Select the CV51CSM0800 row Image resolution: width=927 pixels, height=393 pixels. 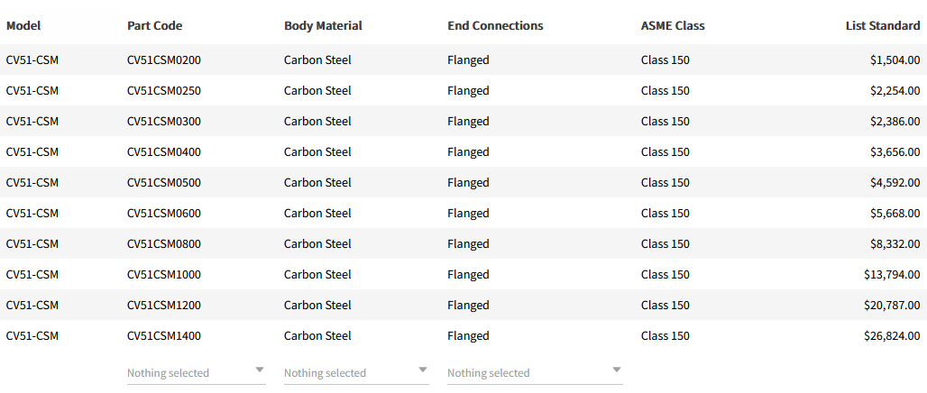(164, 244)
